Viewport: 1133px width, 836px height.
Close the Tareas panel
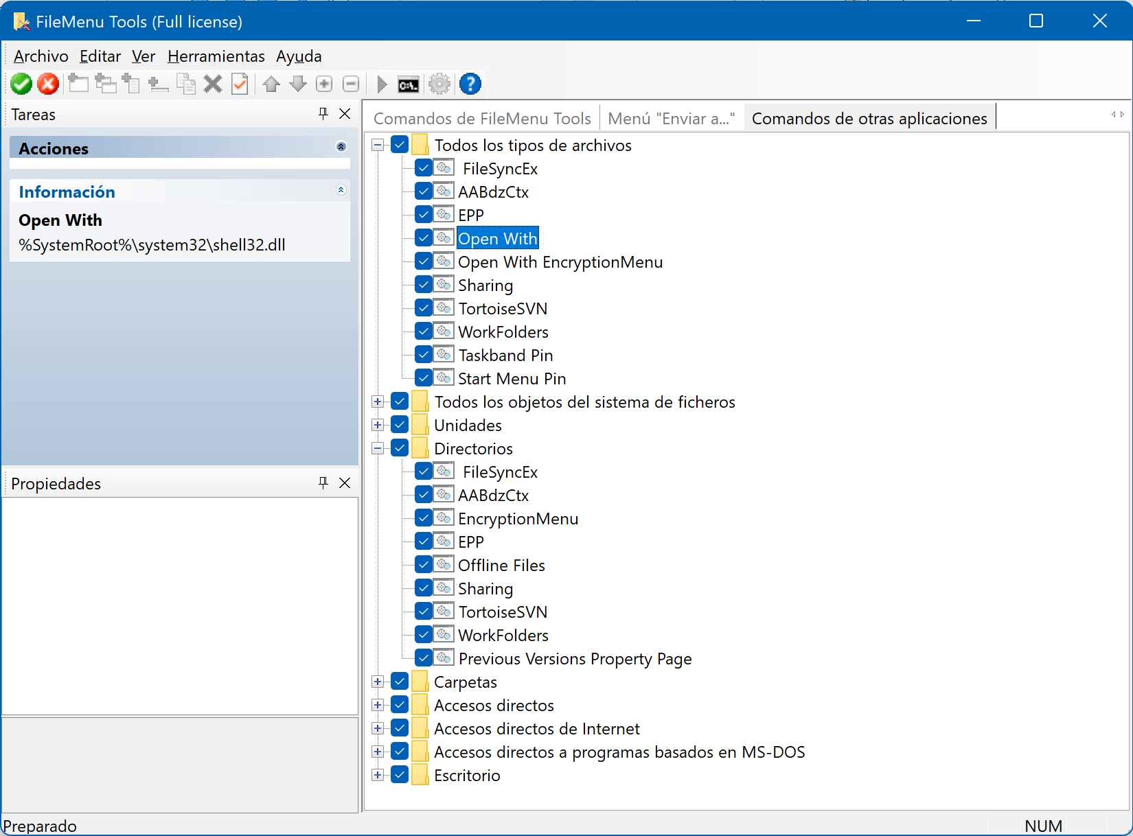345,114
